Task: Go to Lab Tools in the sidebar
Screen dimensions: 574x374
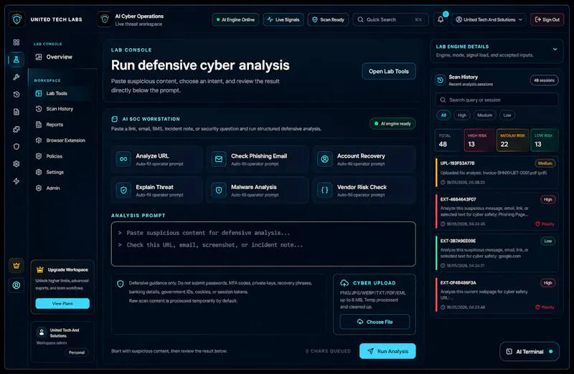Action: [x=62, y=94]
